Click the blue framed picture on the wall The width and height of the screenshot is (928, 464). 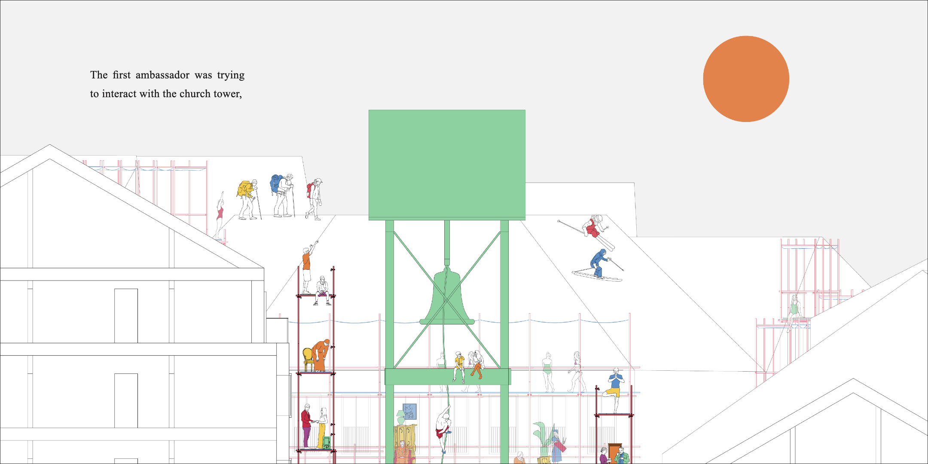pyautogui.click(x=409, y=411)
